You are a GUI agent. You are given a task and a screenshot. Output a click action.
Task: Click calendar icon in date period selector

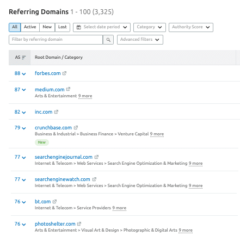(79, 27)
